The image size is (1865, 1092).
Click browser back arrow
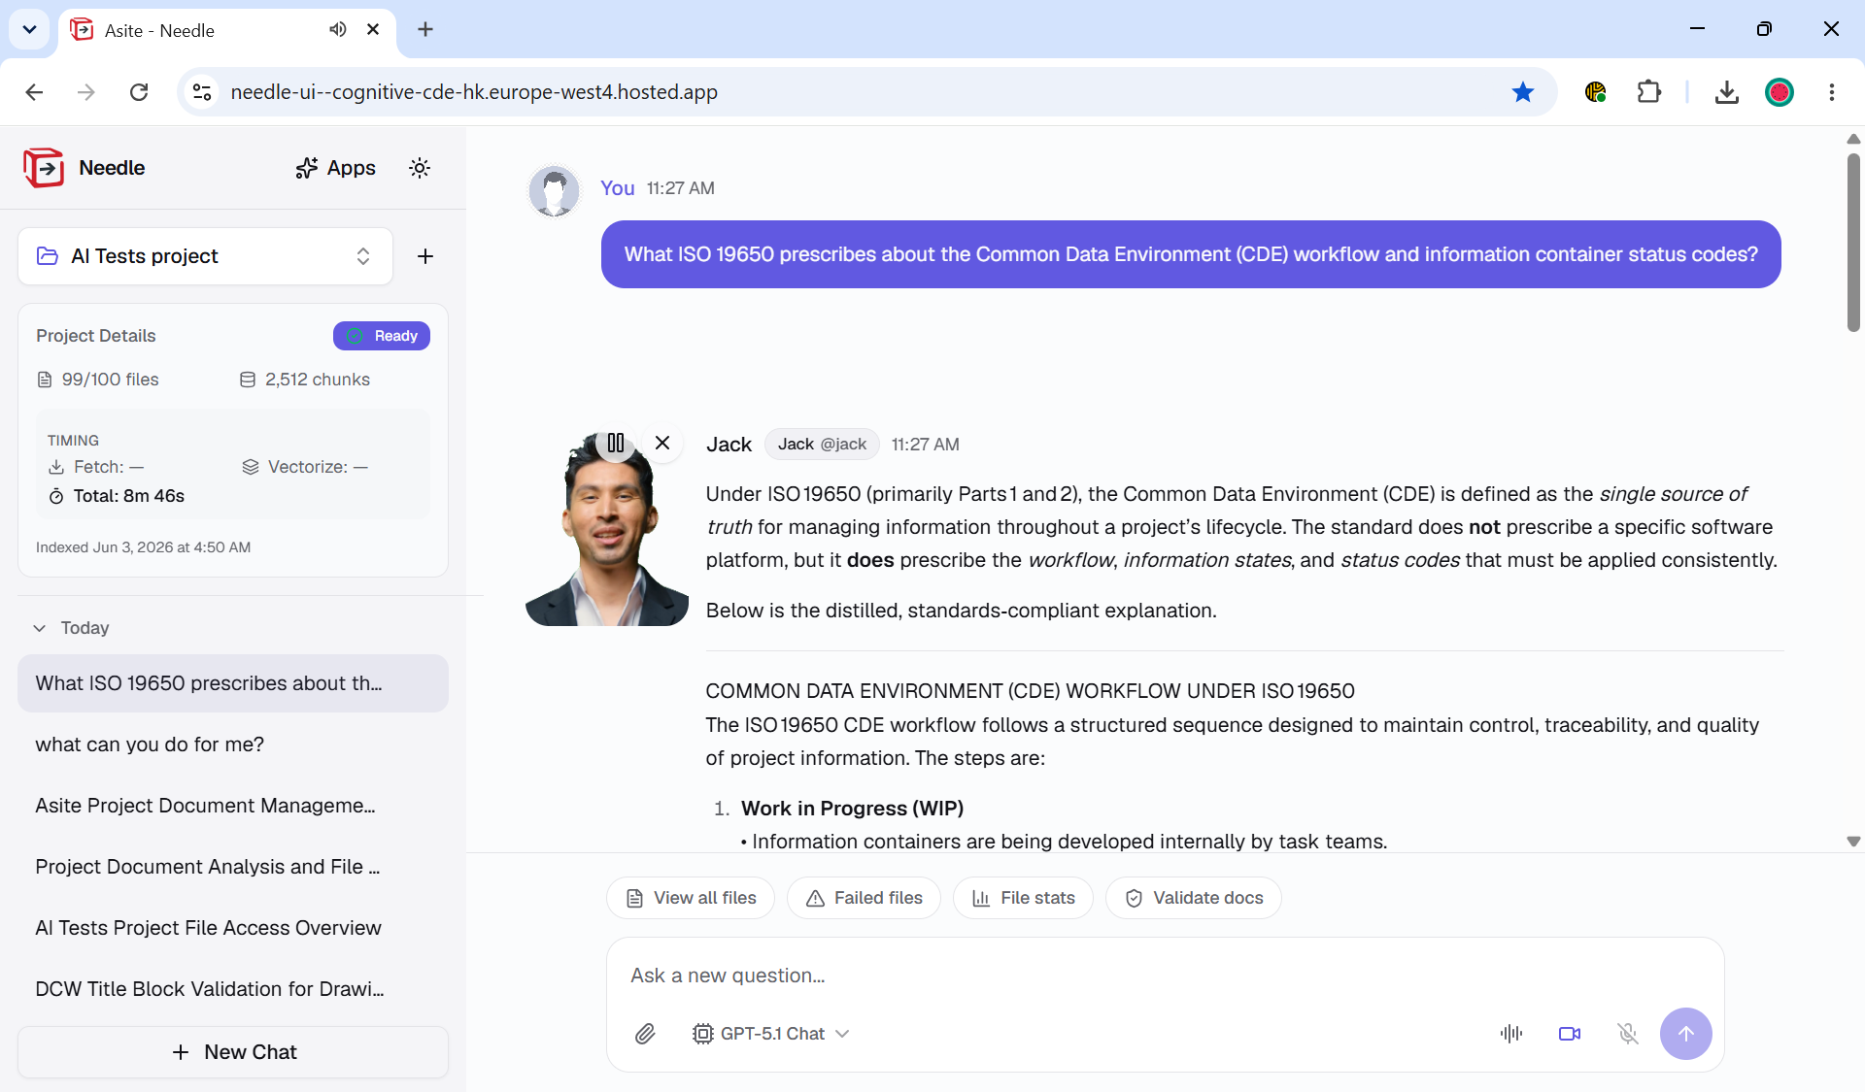34,92
